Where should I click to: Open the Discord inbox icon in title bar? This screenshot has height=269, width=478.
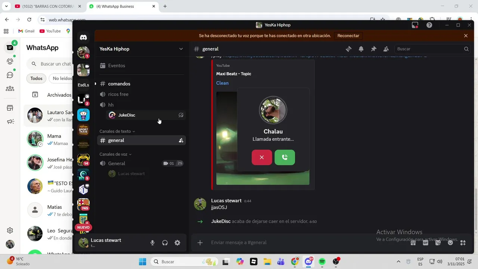pyautogui.click(x=415, y=25)
